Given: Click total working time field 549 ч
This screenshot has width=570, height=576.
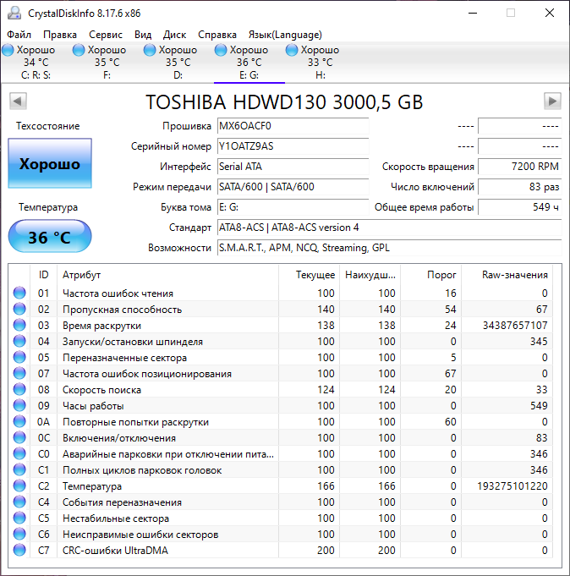Looking at the screenshot, I should click(520, 207).
